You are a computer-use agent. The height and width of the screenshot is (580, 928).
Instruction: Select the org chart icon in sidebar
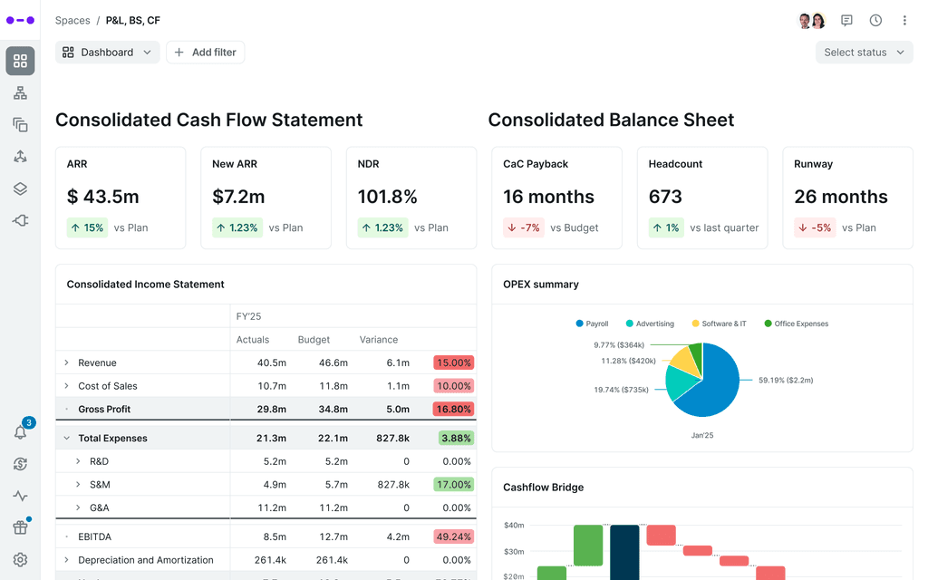[x=20, y=92]
